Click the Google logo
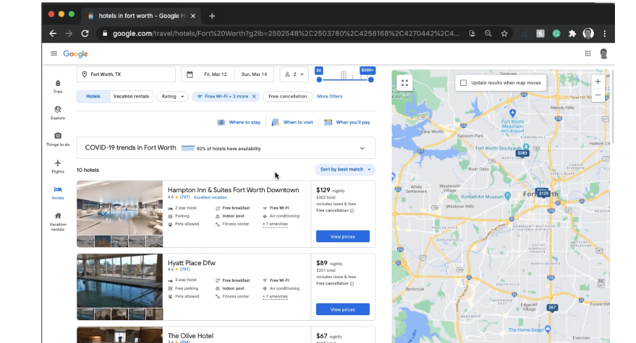The width and height of the screenshot is (636, 343). point(75,53)
